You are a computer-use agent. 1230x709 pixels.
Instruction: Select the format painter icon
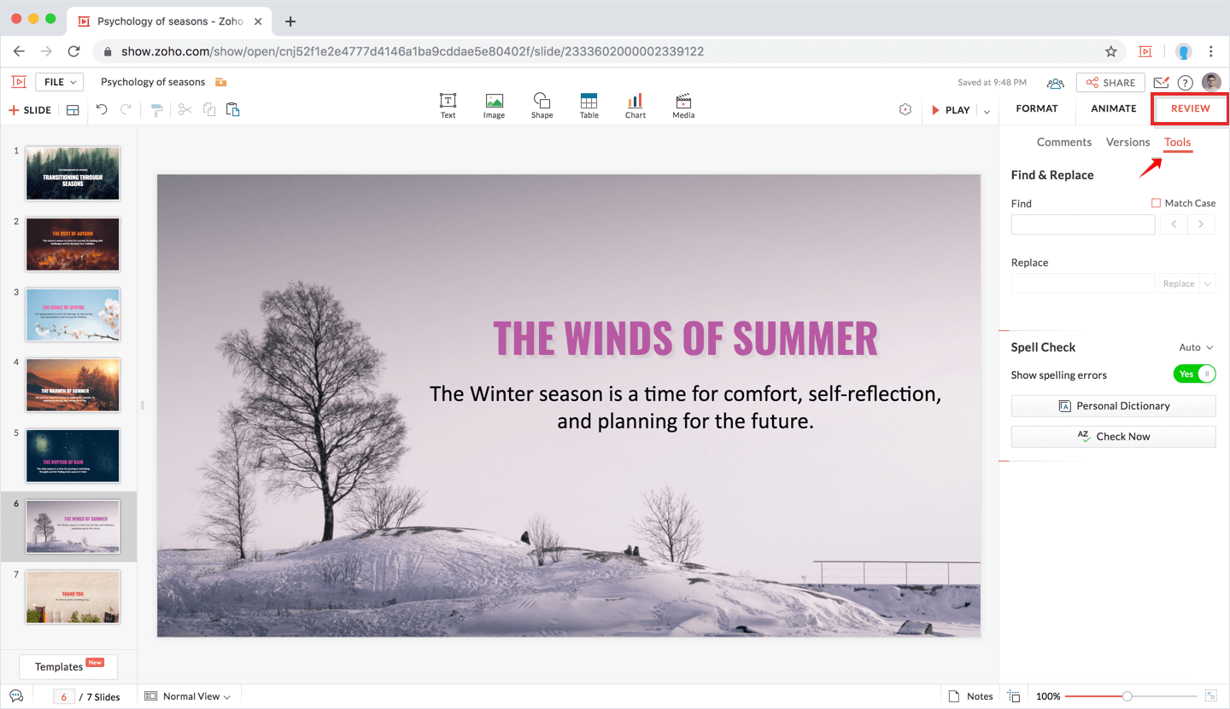[156, 110]
